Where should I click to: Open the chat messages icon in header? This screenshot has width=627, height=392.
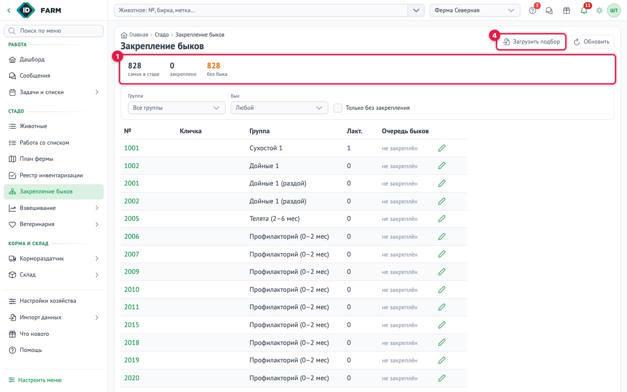coord(549,10)
